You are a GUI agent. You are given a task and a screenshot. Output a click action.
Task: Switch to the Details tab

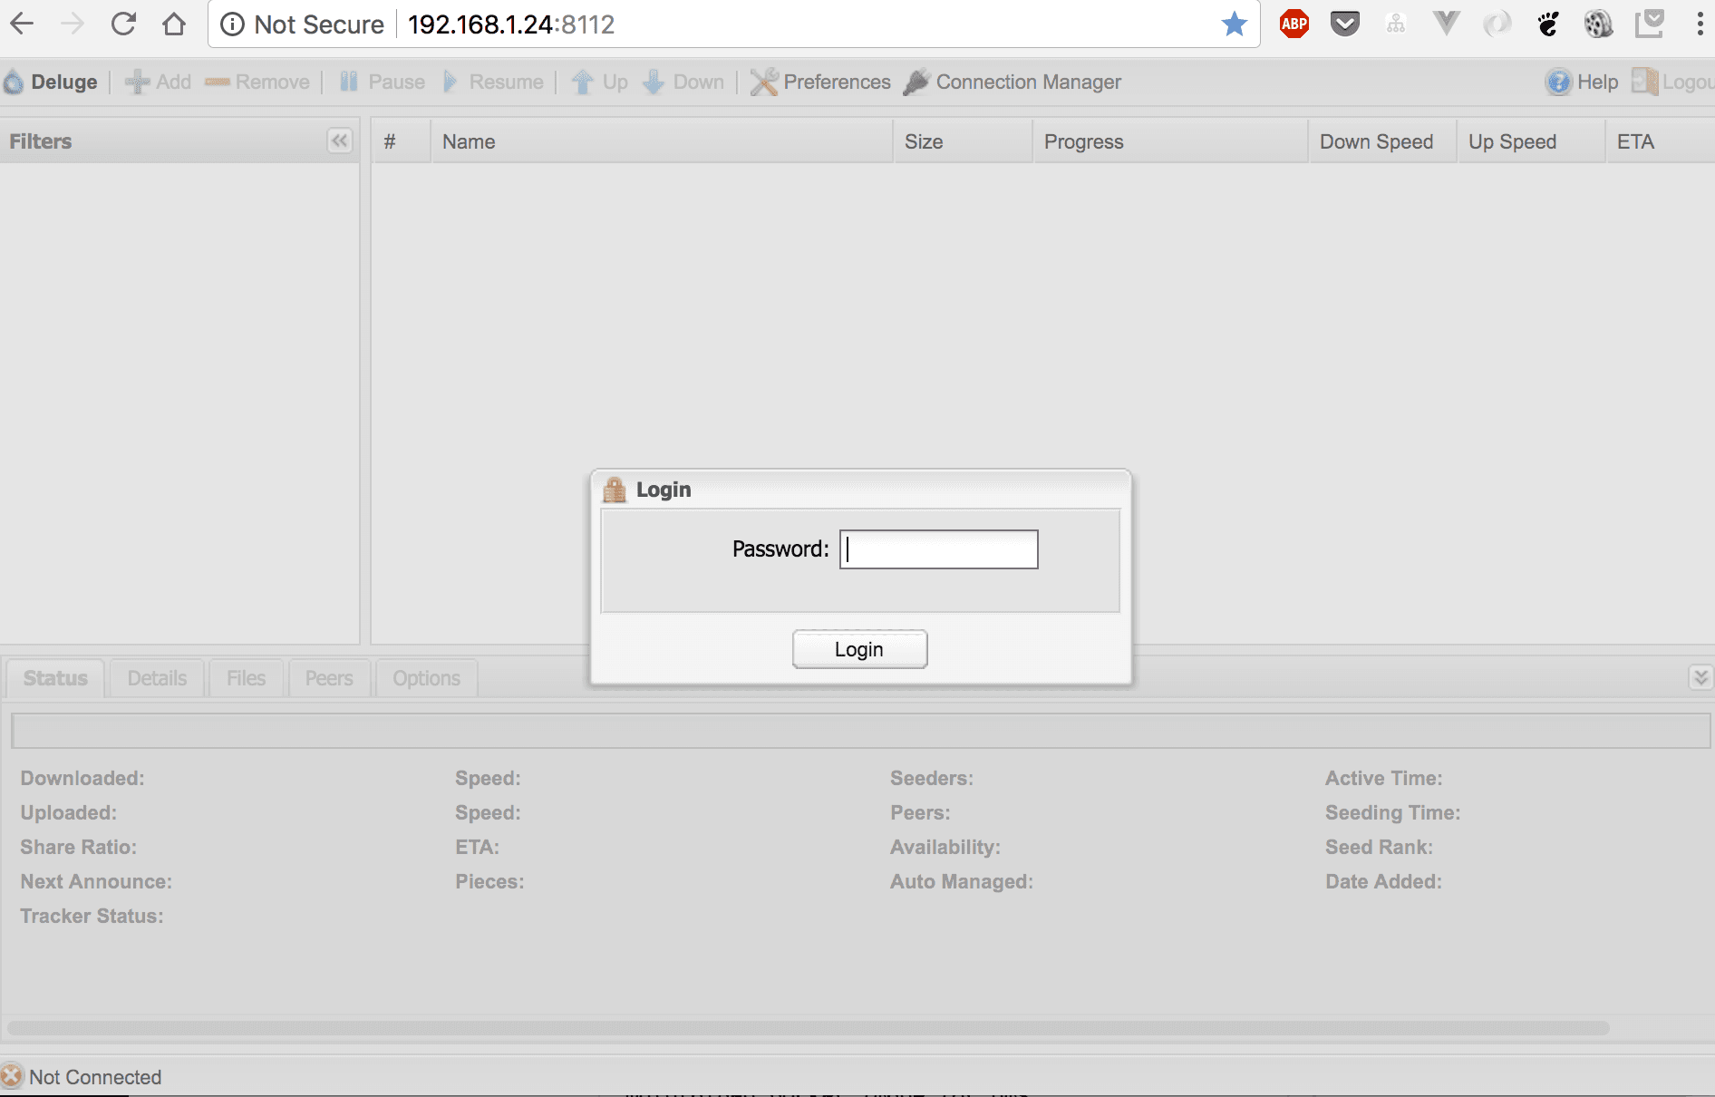click(x=156, y=677)
